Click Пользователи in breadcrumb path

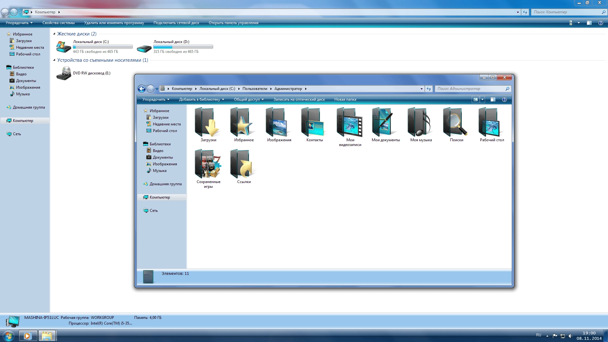255,89
